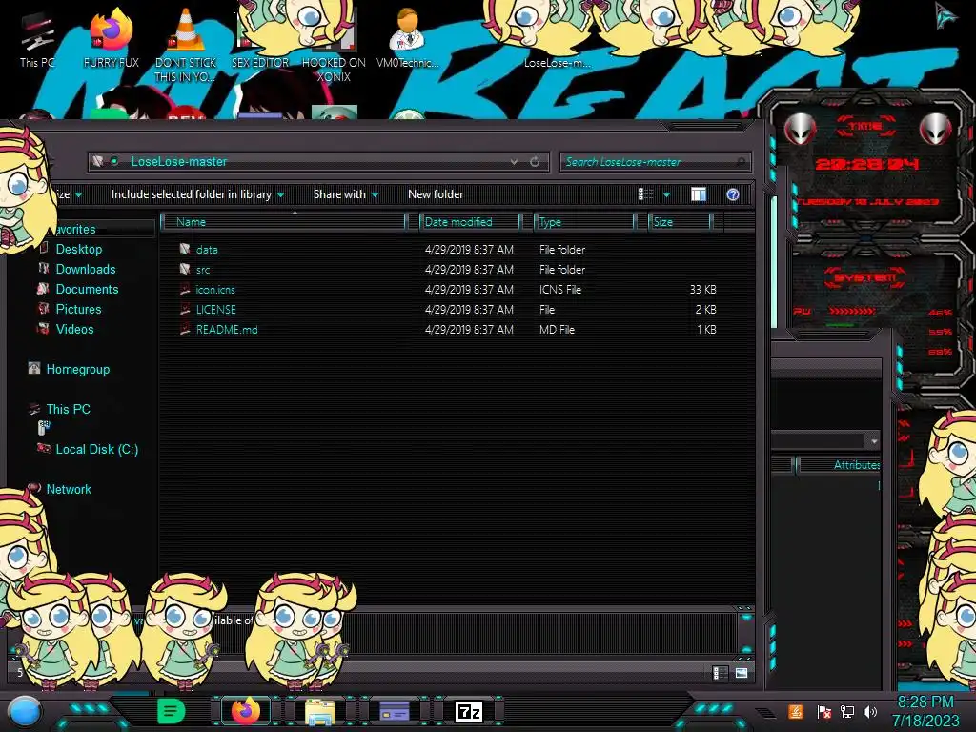Click the LoseLose-master address path
The image size is (976, 732).
[178, 162]
